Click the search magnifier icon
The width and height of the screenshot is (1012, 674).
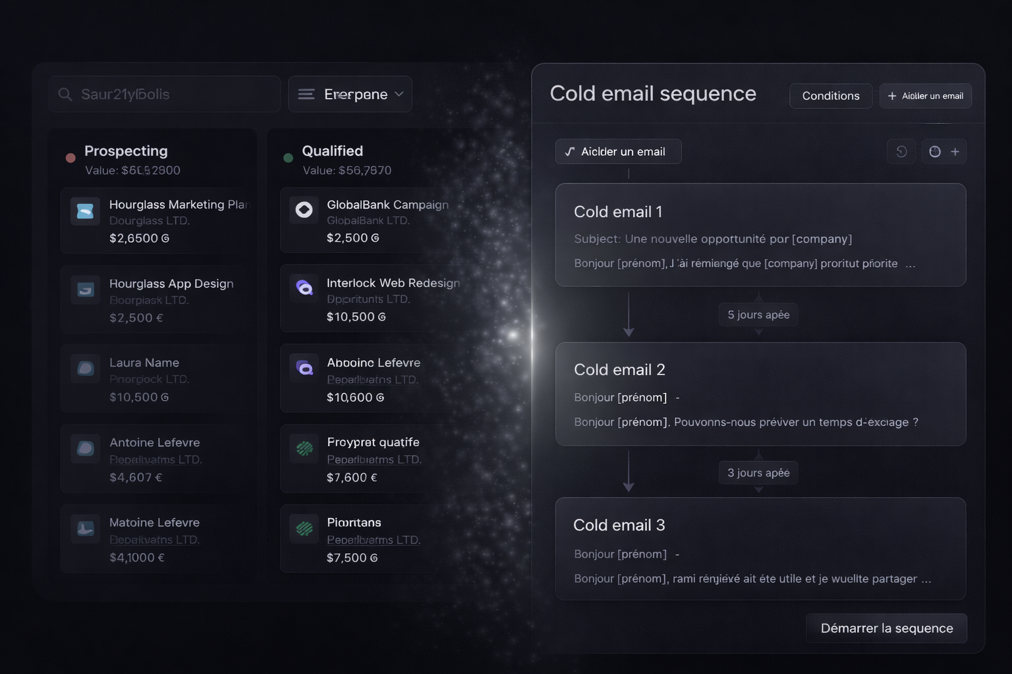65,94
